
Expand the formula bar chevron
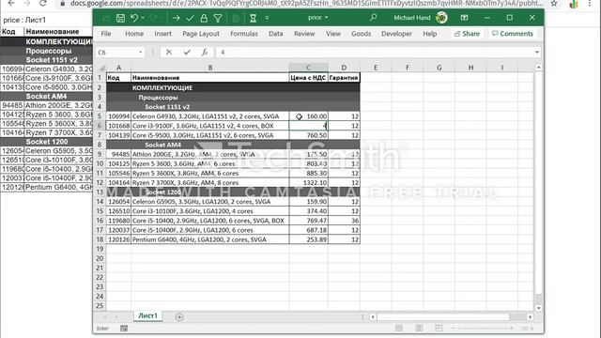(x=537, y=53)
